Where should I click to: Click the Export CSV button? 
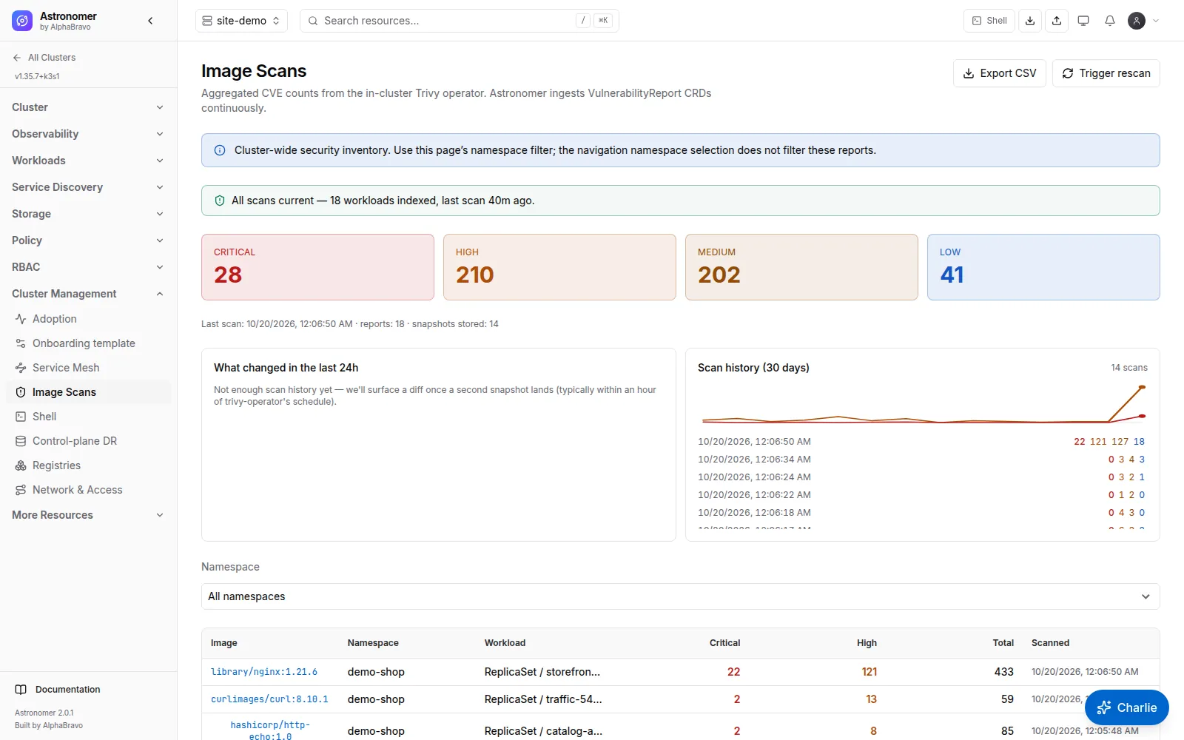coord(999,73)
